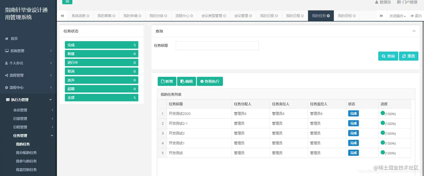Close the 我的草稿 tab via its x icon
Screen dimensions: 424x176
(114, 16)
